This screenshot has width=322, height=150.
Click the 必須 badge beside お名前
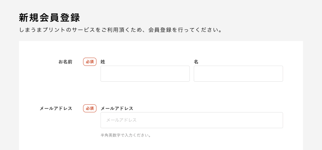tap(90, 62)
